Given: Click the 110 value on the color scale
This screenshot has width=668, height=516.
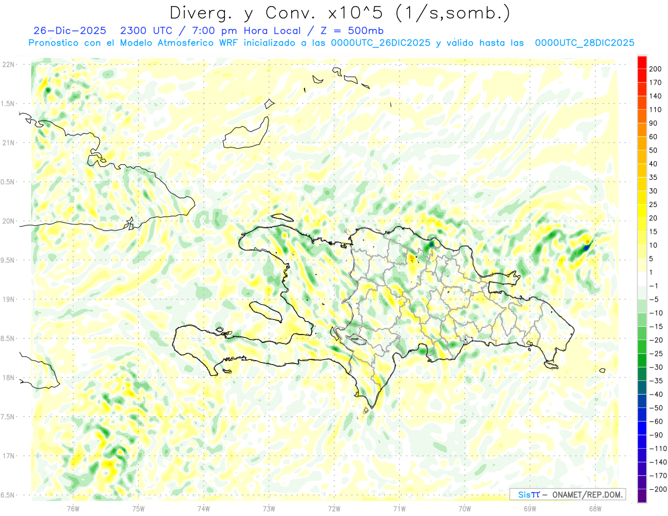Looking at the screenshot, I should pos(655,110).
